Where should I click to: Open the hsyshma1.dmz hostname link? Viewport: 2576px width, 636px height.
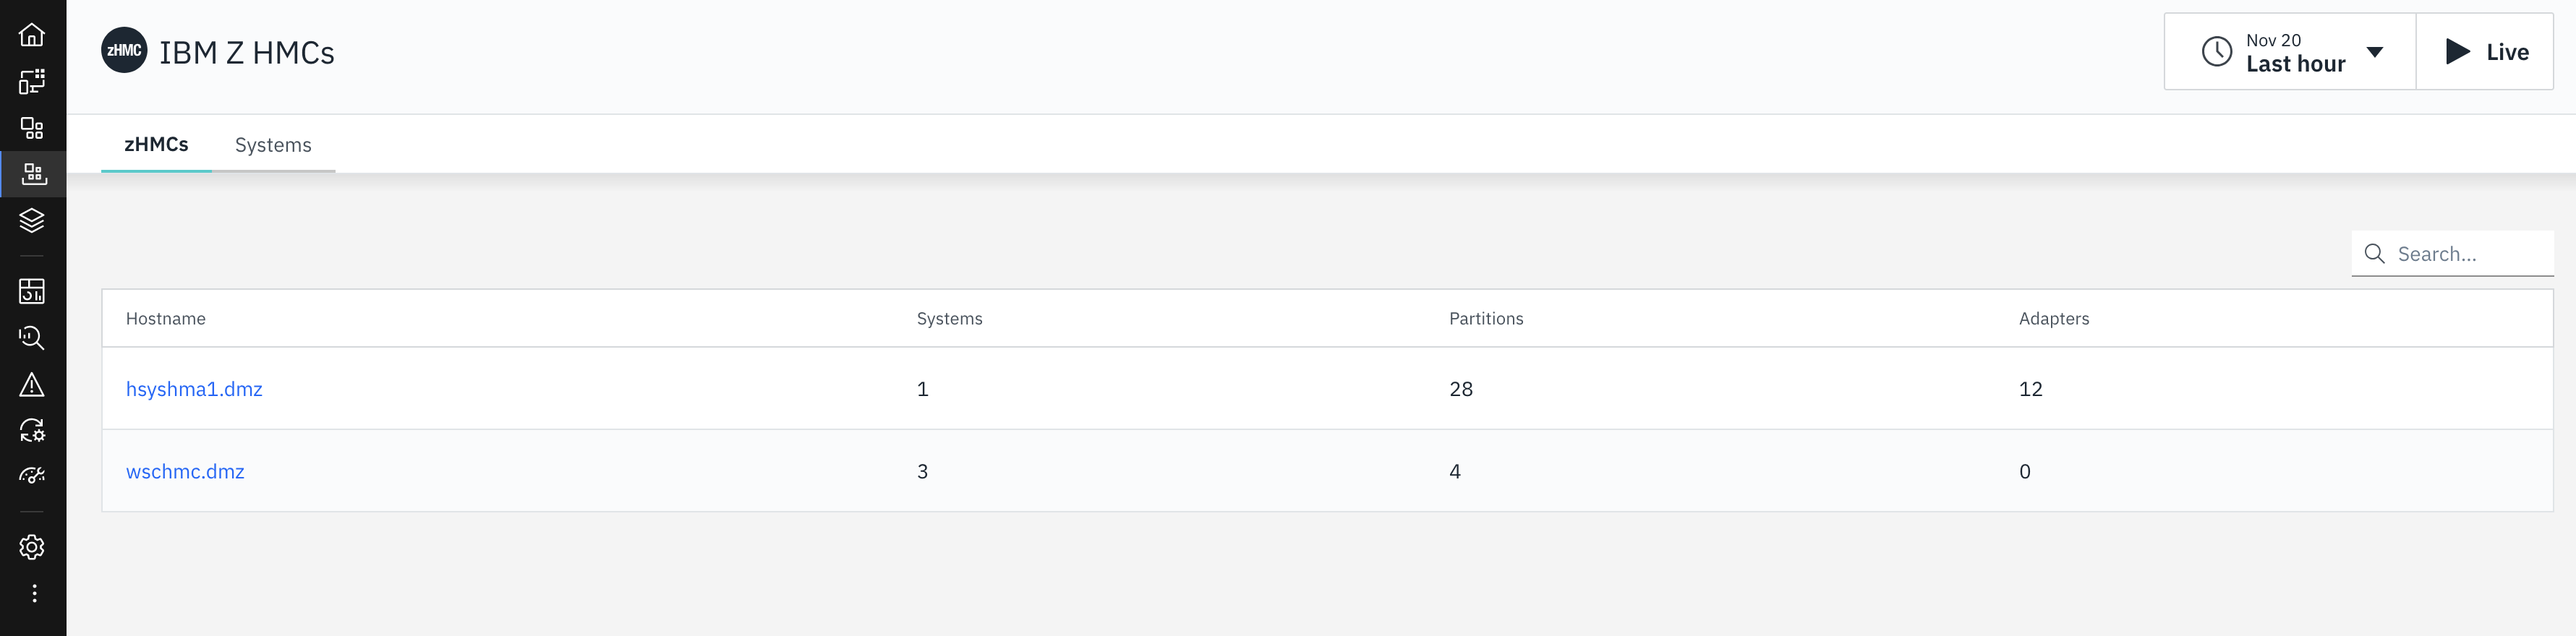tap(194, 389)
